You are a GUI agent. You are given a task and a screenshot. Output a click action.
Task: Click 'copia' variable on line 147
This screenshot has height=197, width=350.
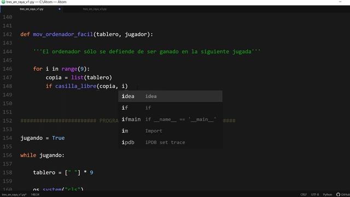click(x=54, y=78)
